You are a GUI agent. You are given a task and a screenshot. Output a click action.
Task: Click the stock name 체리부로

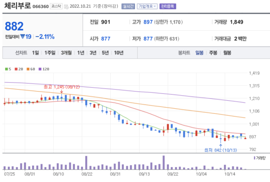(x=17, y=6)
